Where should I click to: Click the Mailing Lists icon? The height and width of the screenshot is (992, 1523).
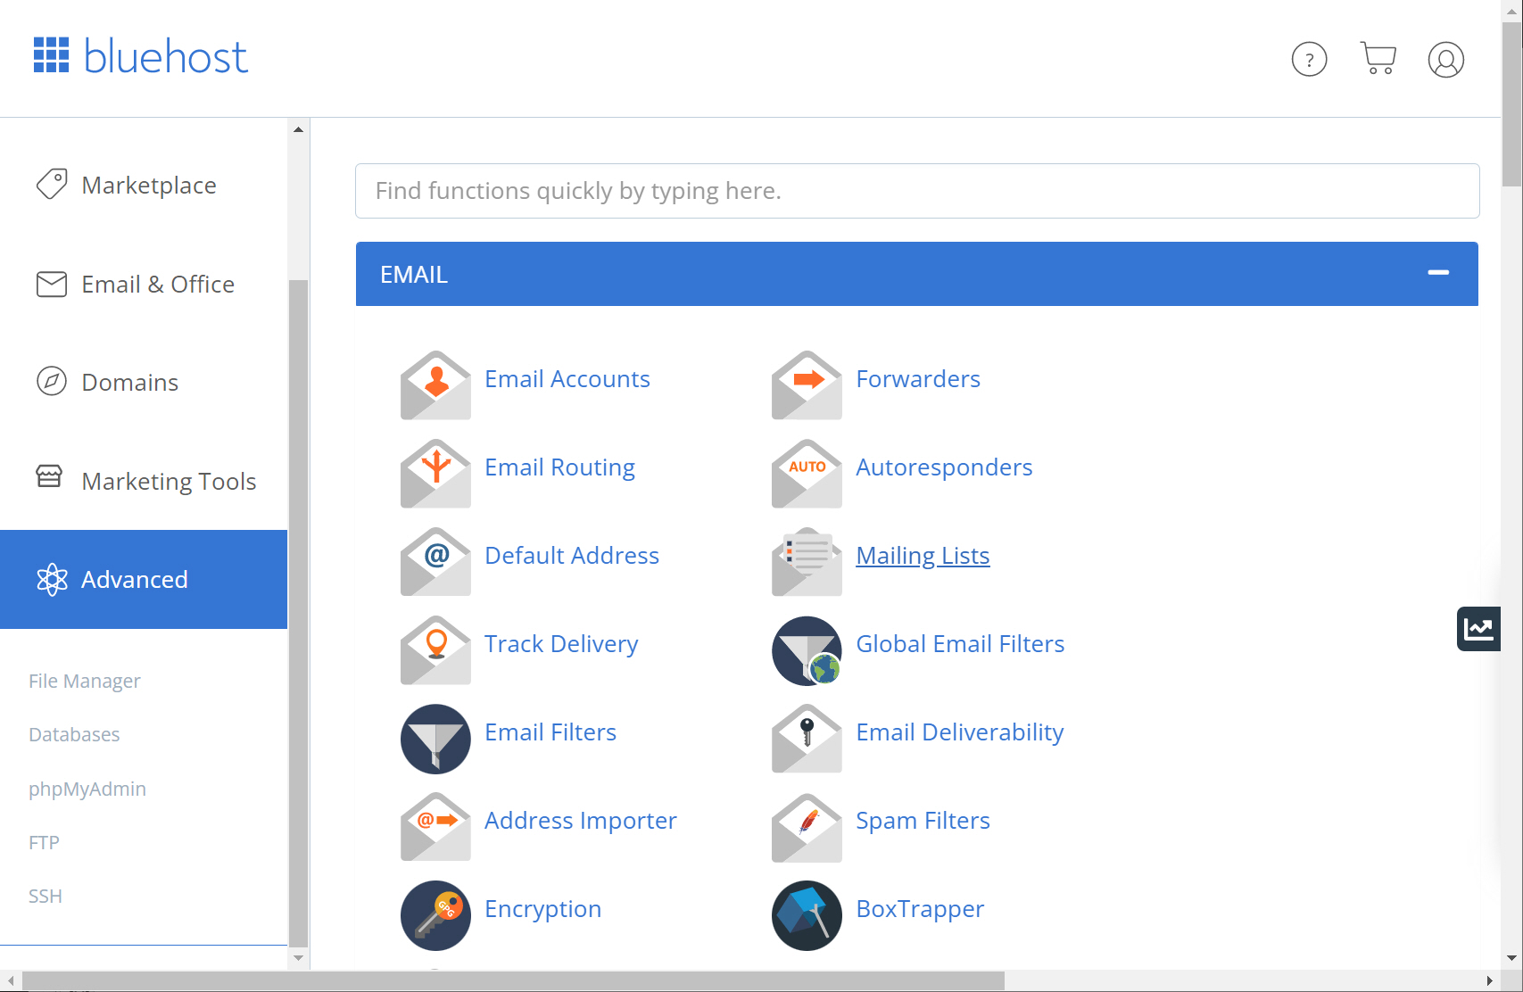(x=807, y=562)
